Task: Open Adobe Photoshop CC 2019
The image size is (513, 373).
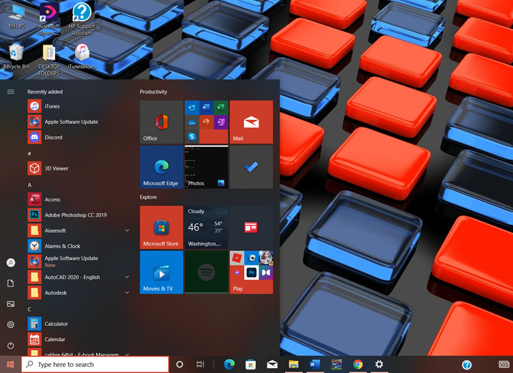Action: pos(78,215)
